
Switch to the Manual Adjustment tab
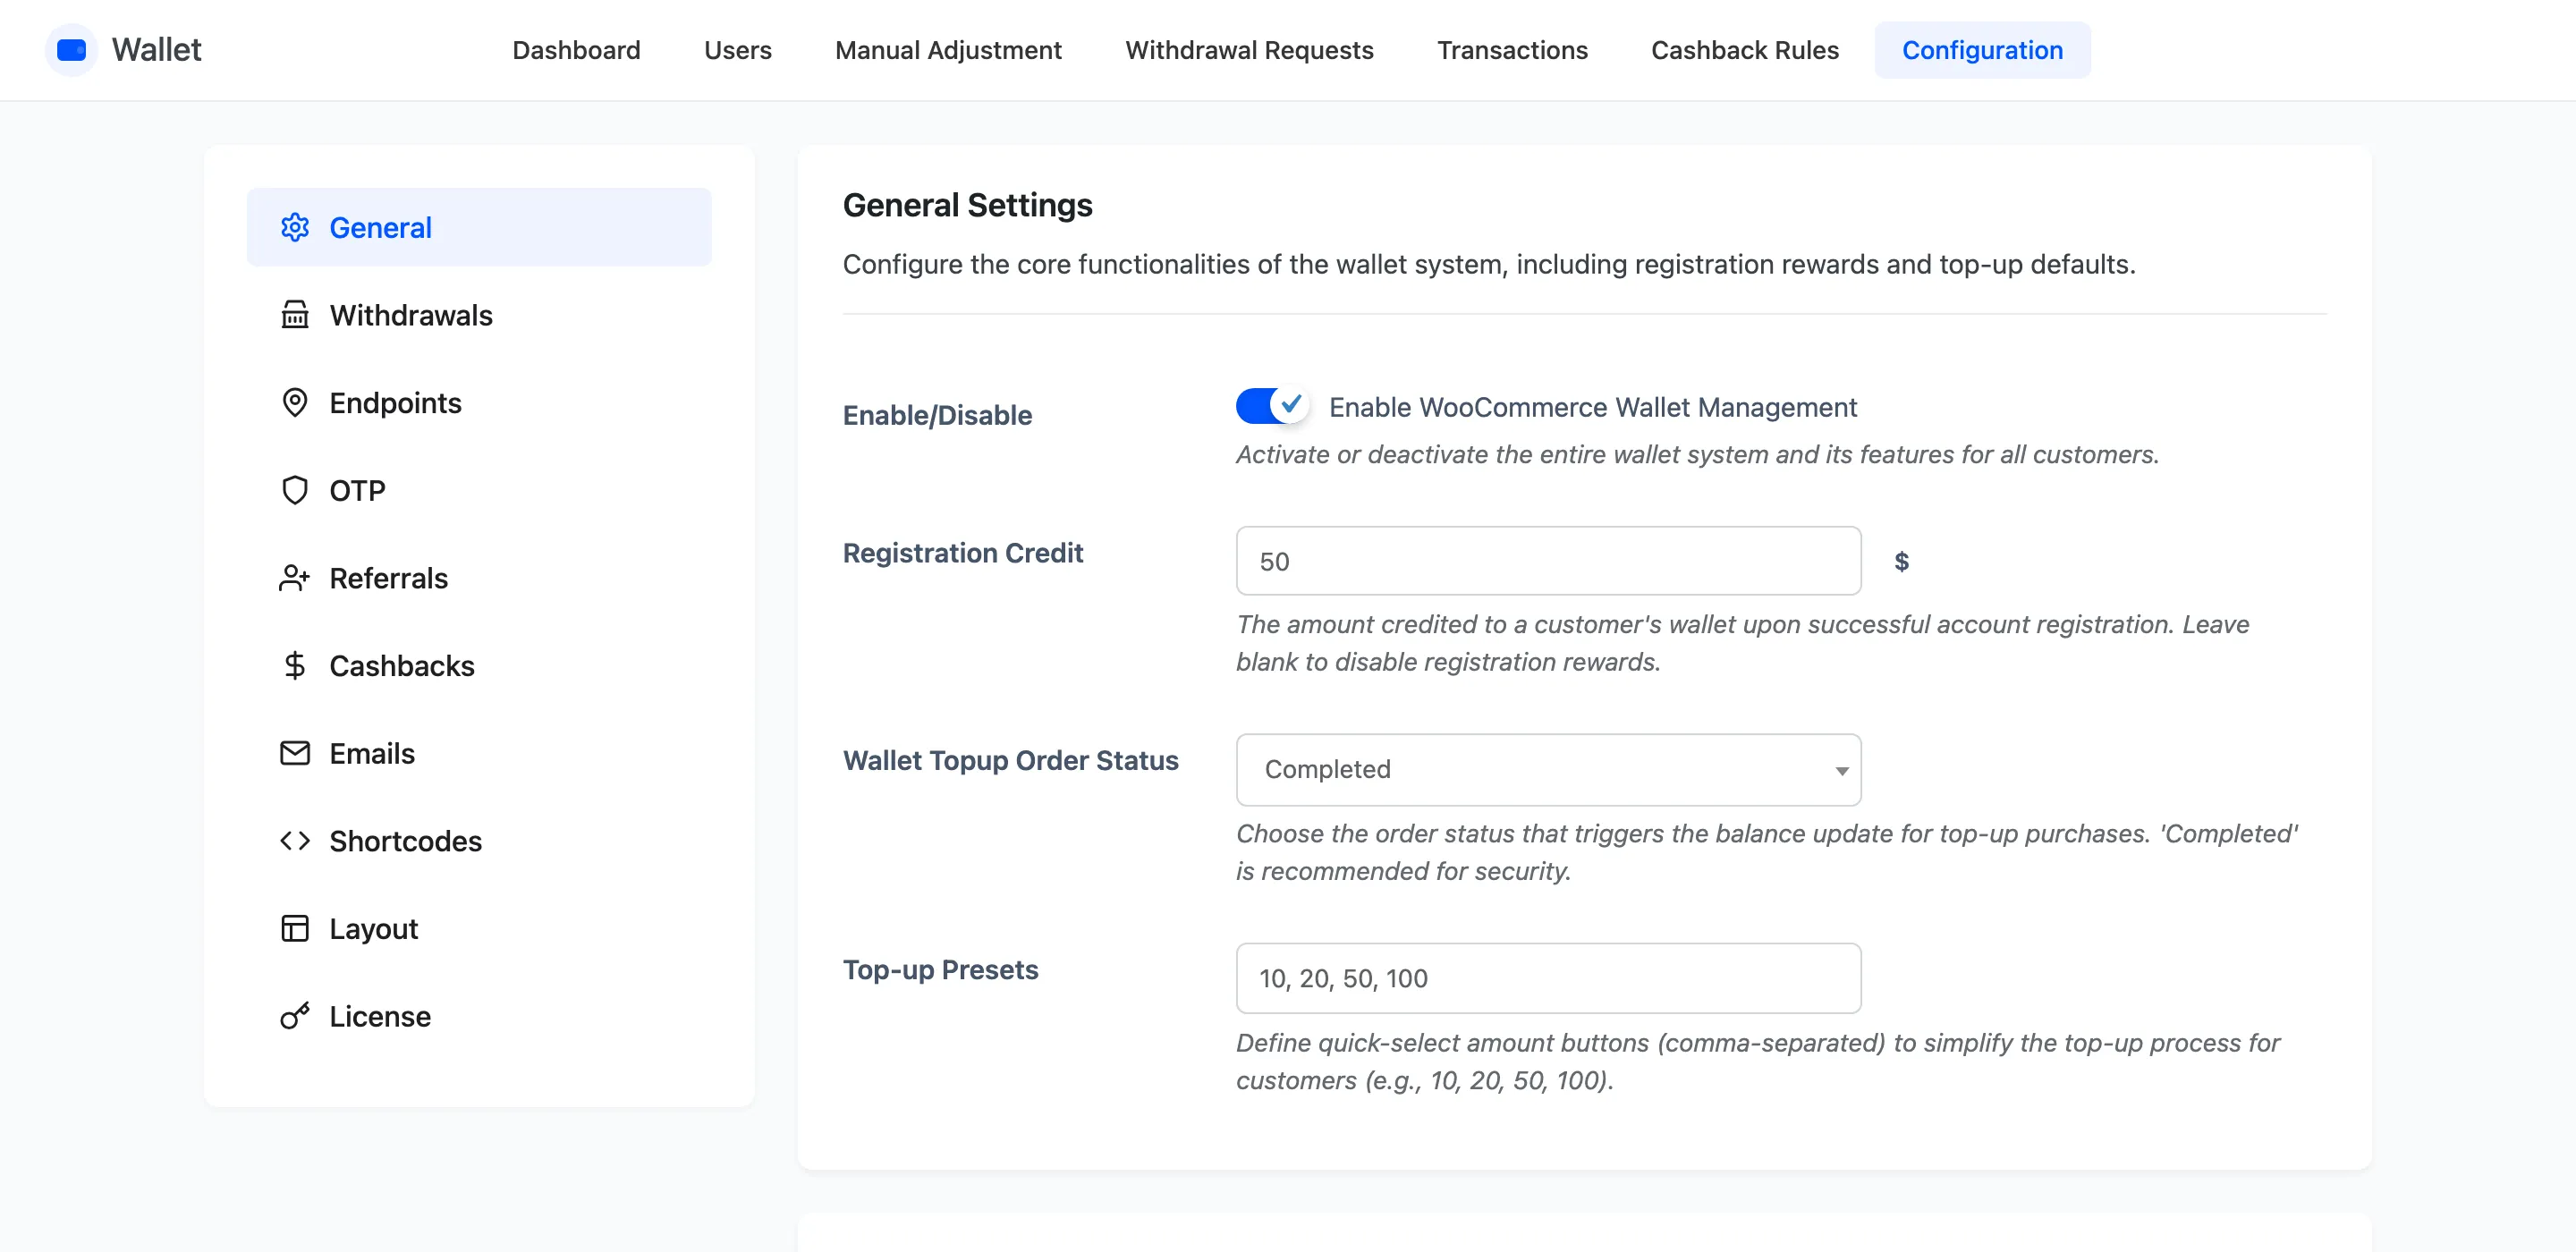948,50
